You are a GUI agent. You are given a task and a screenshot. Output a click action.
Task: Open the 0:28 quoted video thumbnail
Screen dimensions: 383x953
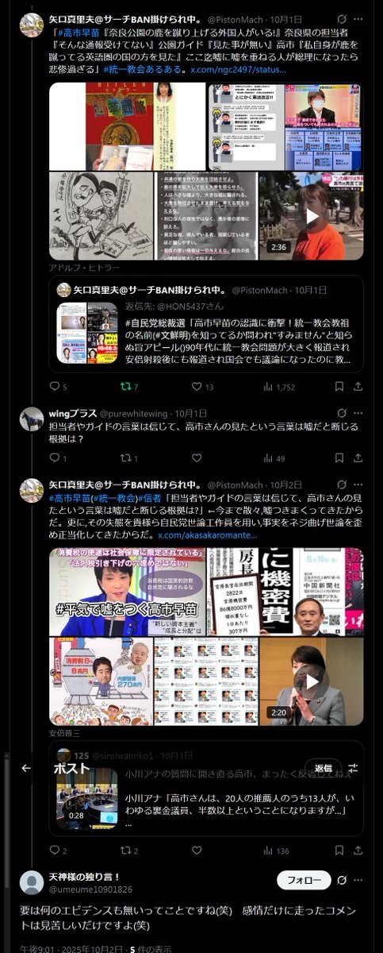(x=86, y=797)
